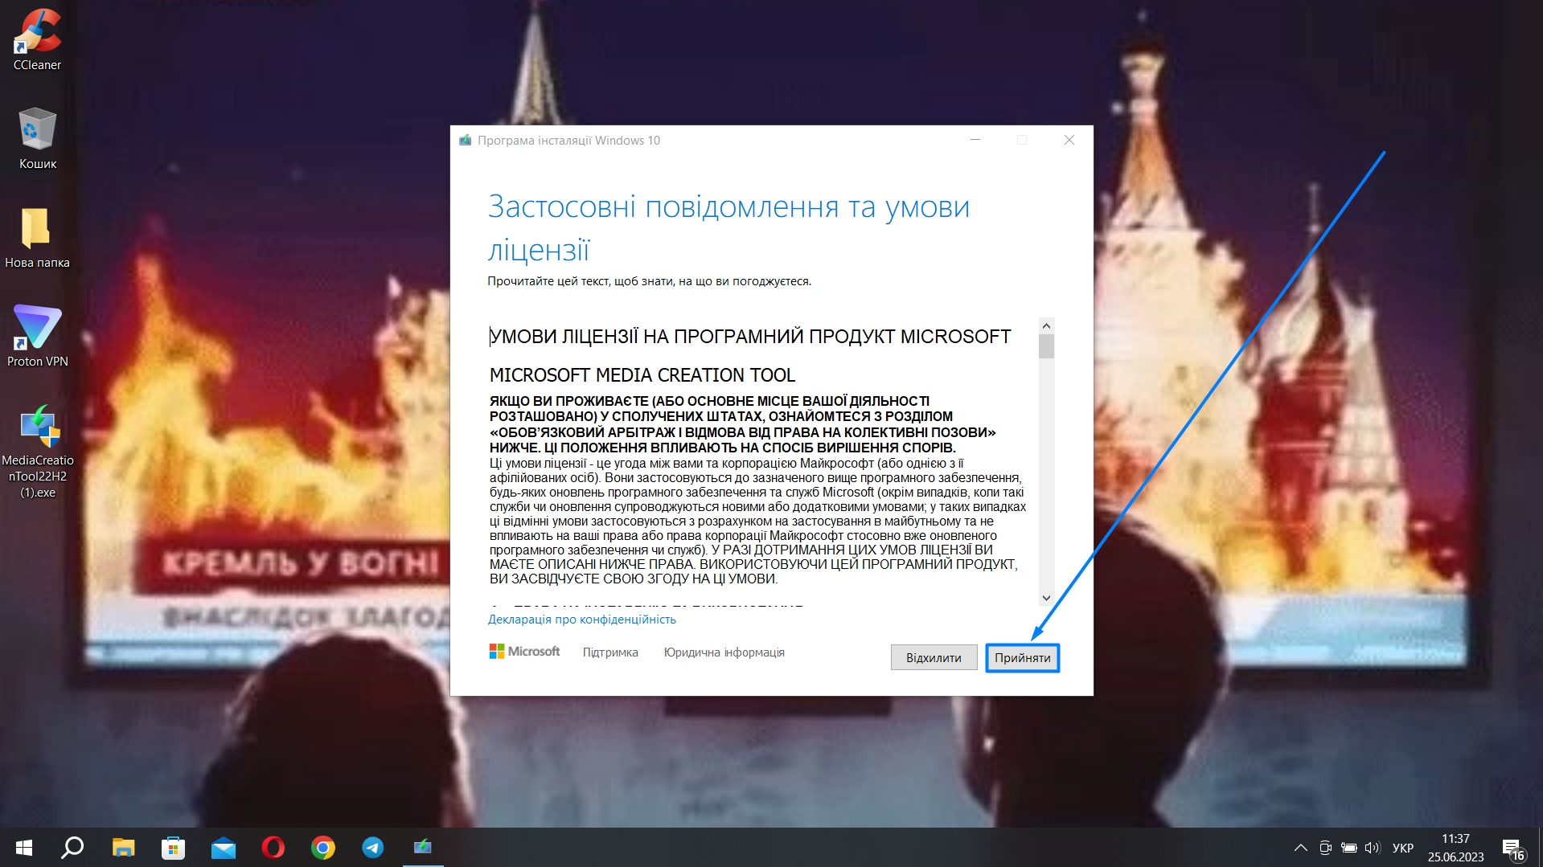
Task: Open File Explorer from the taskbar
Action: pos(123,848)
